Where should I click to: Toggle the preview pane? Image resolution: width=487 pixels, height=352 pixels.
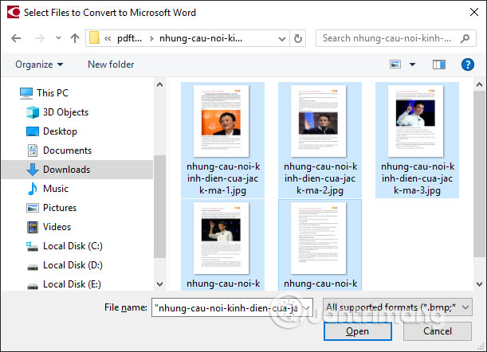(439, 65)
